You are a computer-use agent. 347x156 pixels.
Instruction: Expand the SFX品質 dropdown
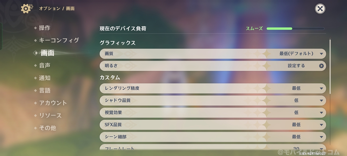pos(321,125)
